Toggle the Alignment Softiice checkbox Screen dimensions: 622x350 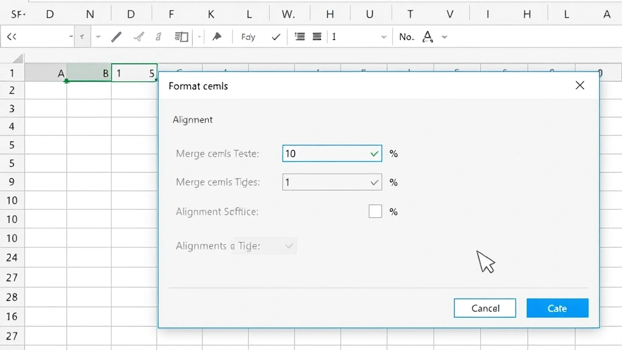tap(375, 211)
